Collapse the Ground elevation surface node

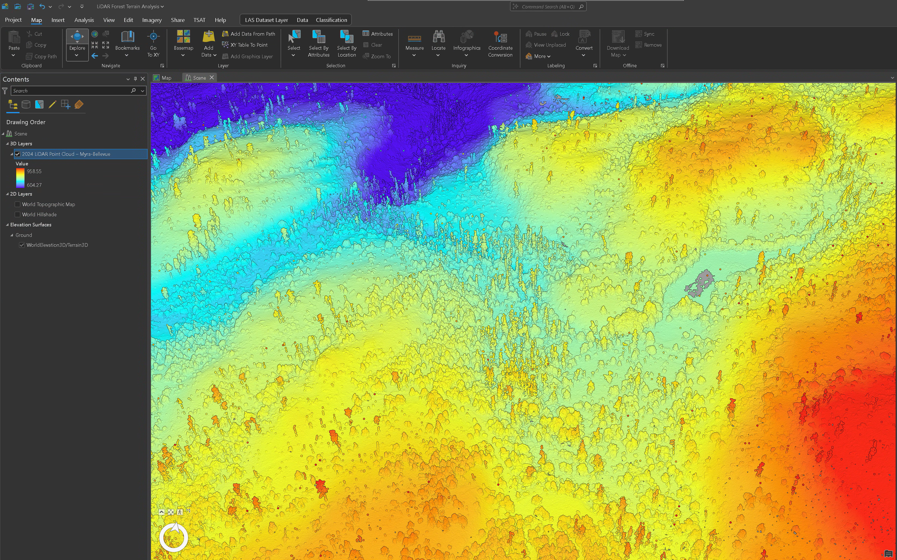click(12, 235)
